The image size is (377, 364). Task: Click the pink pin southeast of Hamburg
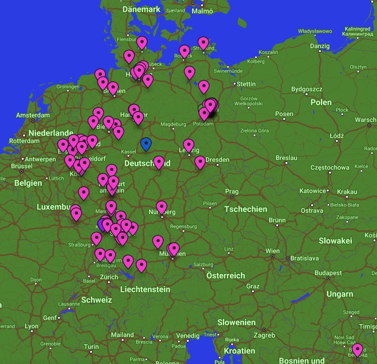point(148,80)
